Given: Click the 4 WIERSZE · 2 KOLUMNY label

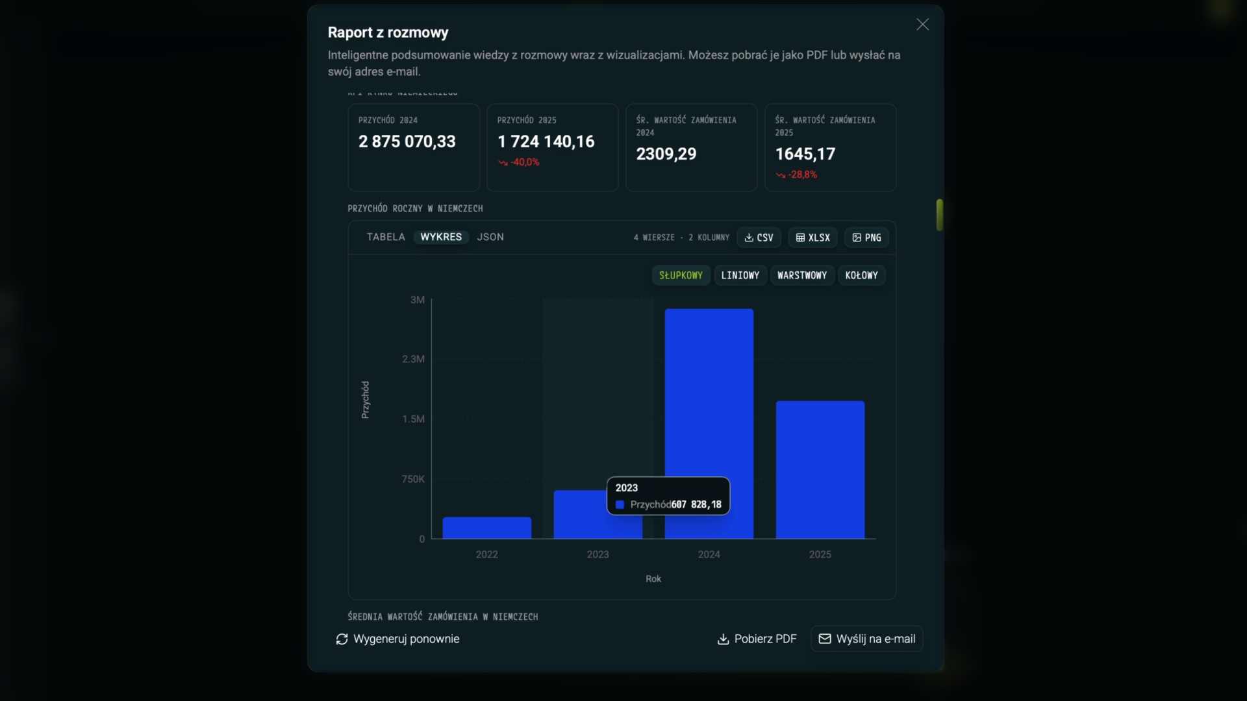Looking at the screenshot, I should tap(681, 238).
